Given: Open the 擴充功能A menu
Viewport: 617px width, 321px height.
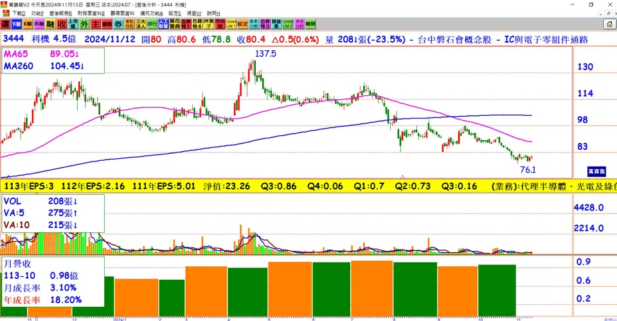Looking at the screenshot, I should click(152, 14).
